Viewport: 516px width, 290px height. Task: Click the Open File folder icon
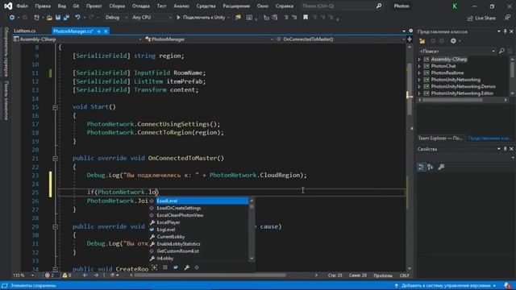(x=49, y=18)
